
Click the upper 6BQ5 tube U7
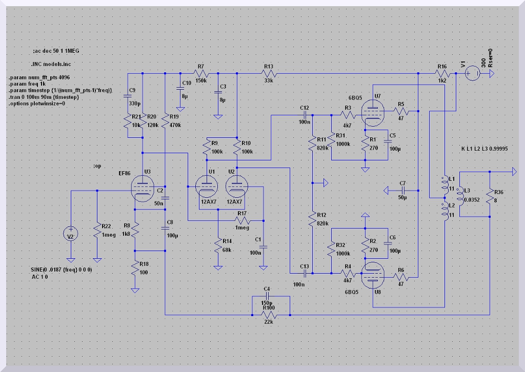(372, 113)
